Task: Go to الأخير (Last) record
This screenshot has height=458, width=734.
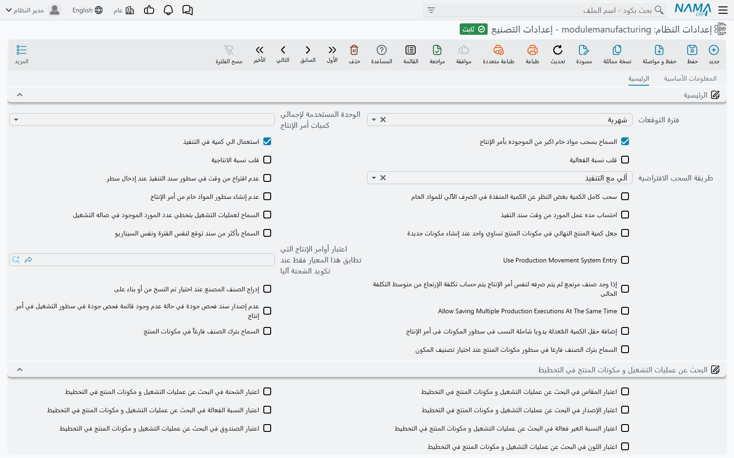Action: click(260, 50)
